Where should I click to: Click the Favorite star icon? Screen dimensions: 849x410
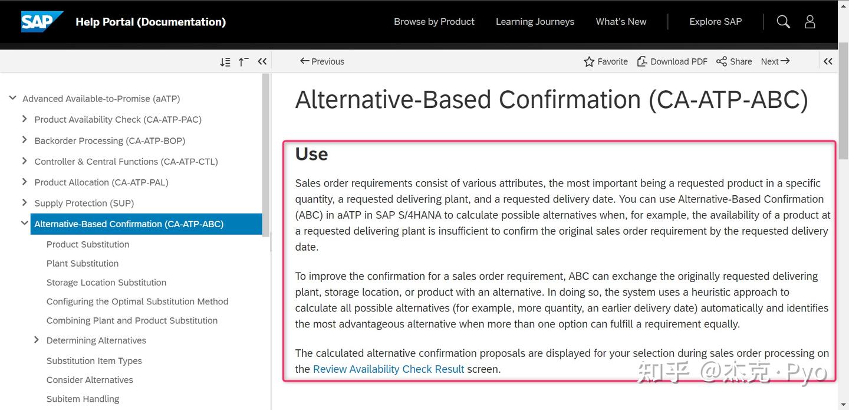pyautogui.click(x=589, y=61)
